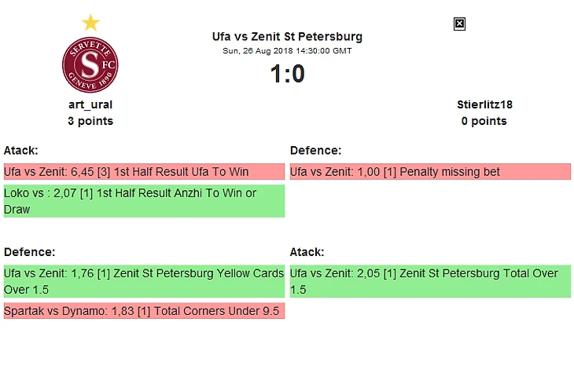Click the 3 points label under art_ural

[x=90, y=121]
